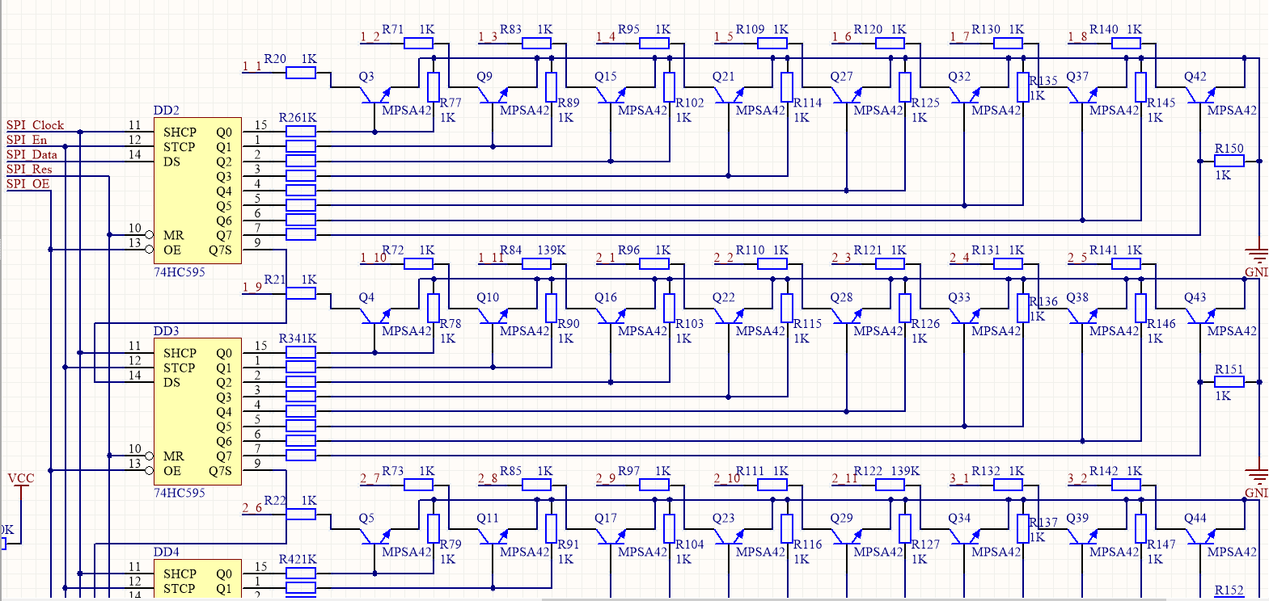Select resistor R130
Screen dimensions: 1269x601
(1009, 43)
